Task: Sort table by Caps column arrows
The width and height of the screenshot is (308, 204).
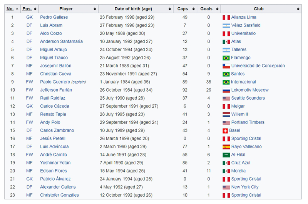Action: (x=194, y=9)
